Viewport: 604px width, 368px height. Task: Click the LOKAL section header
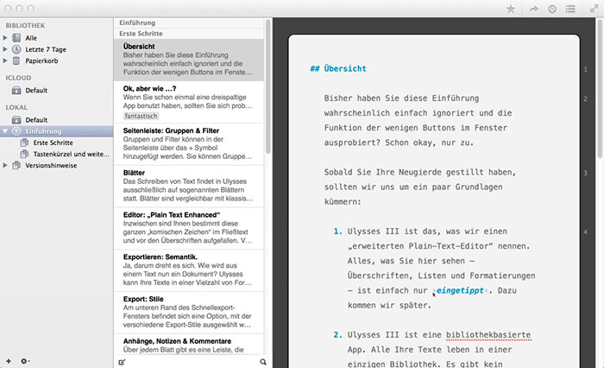coord(16,107)
